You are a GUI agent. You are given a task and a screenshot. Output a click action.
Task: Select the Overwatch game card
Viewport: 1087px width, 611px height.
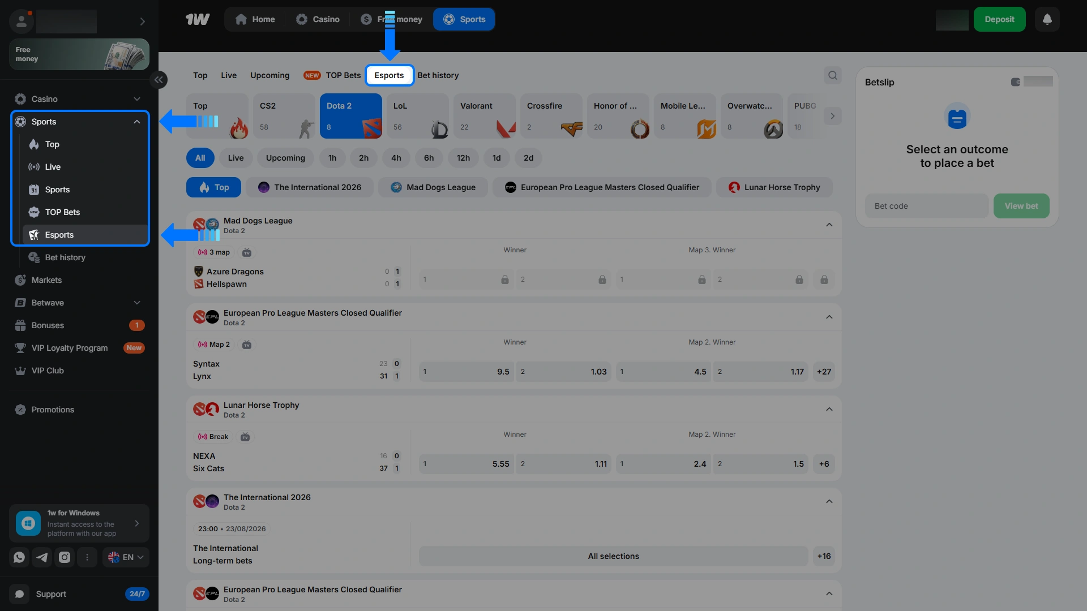pyautogui.click(x=752, y=116)
